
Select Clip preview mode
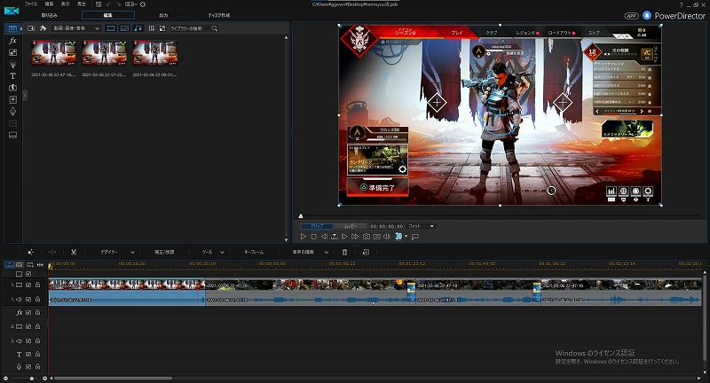click(317, 226)
